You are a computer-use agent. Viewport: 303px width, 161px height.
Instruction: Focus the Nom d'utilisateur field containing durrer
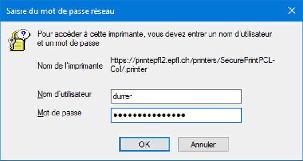point(176,96)
